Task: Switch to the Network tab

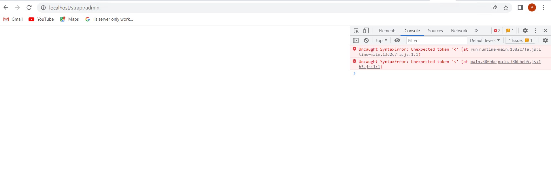Action: click(x=459, y=31)
